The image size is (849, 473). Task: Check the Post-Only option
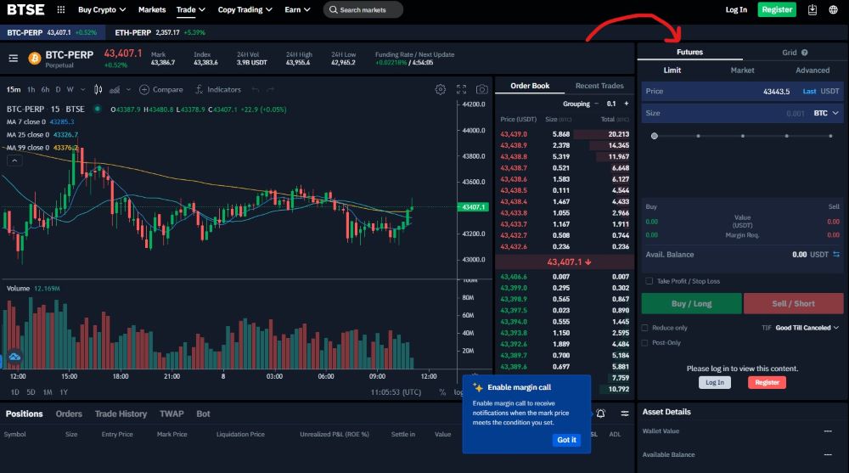[x=645, y=343]
